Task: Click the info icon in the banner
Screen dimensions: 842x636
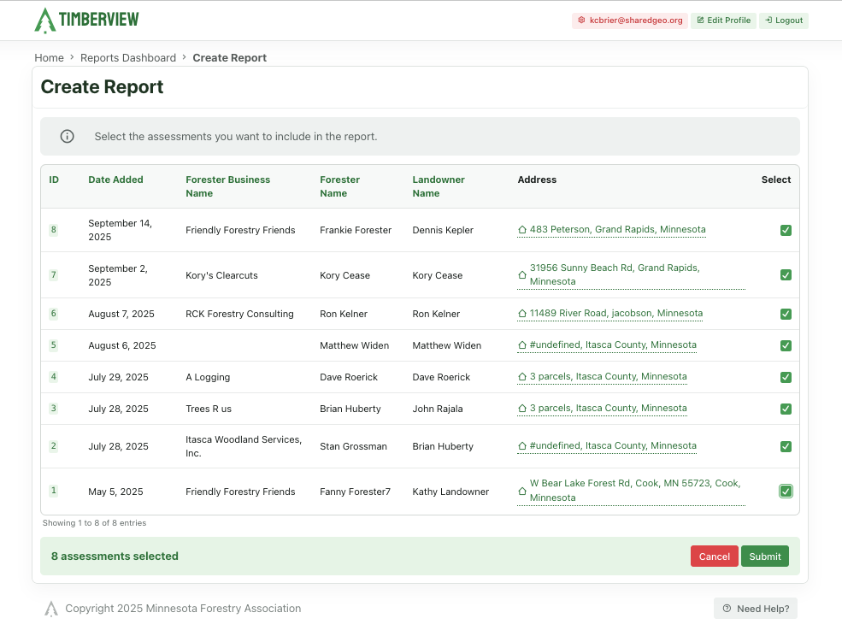Action: 68,137
